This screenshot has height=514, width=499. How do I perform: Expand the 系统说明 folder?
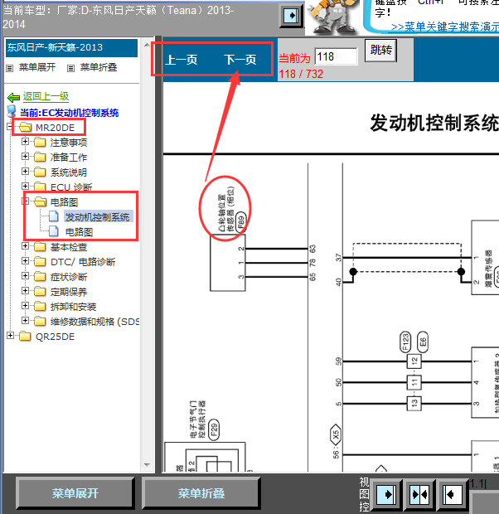pos(25,171)
